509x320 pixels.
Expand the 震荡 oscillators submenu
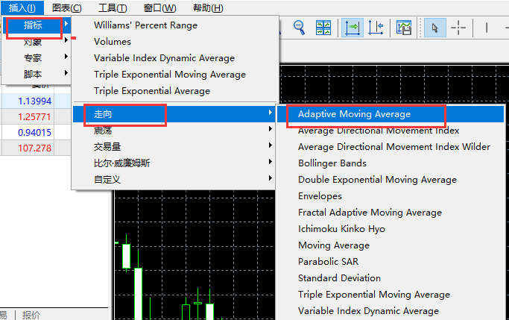pos(174,131)
